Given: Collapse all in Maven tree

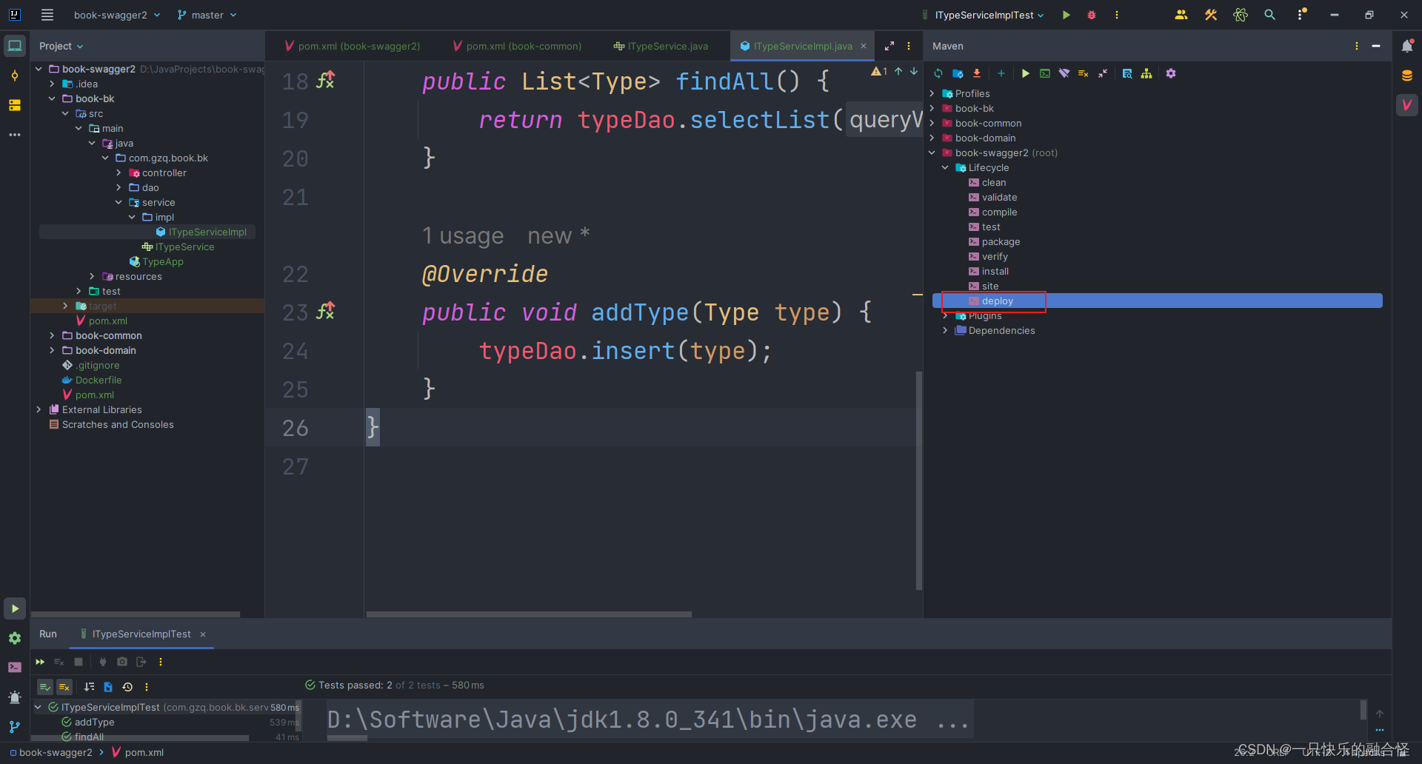Looking at the screenshot, I should (1103, 73).
